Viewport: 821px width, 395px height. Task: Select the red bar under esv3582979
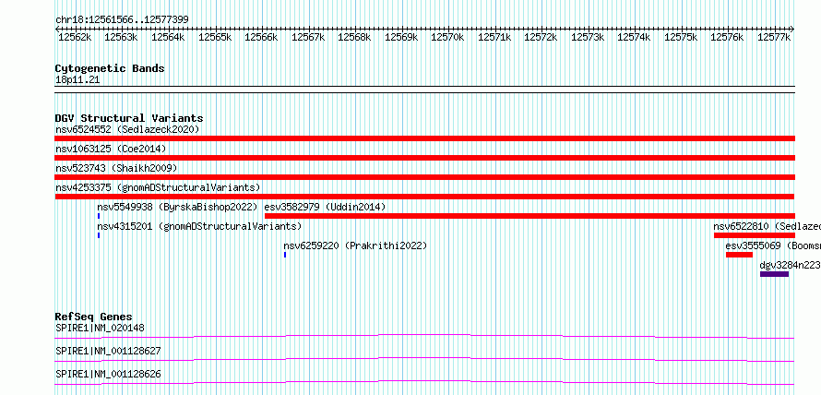click(x=529, y=216)
